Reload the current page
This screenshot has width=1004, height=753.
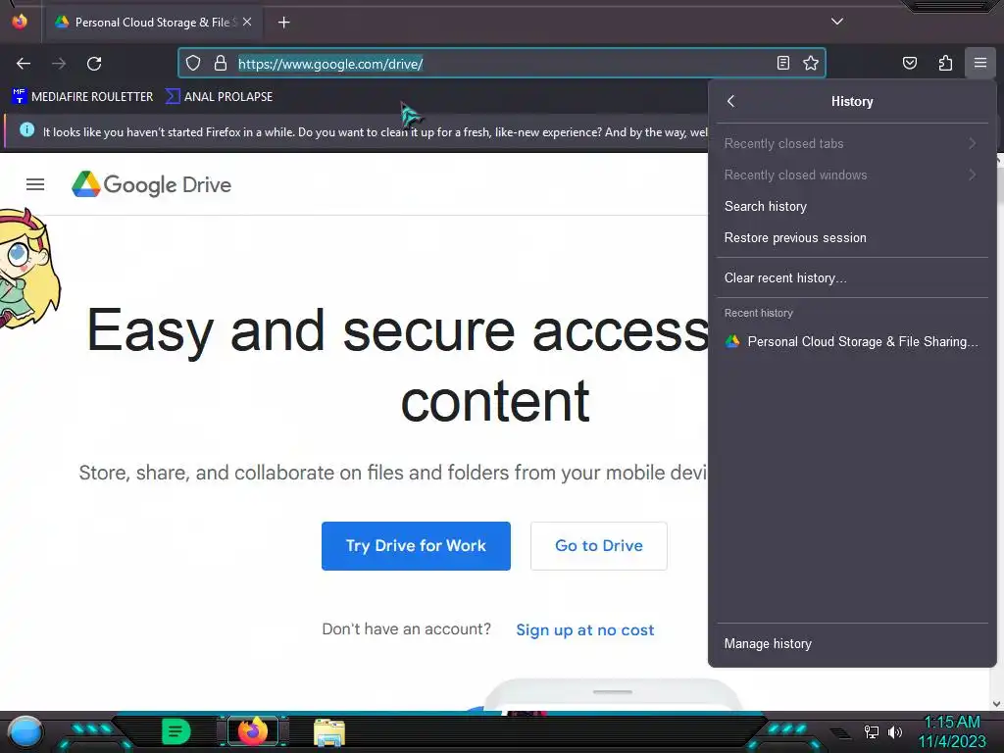94,64
